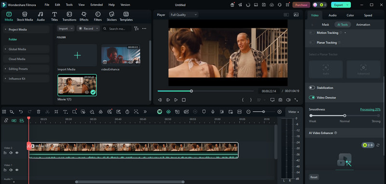Open the Stock Media panel
This screenshot has height=184, width=386.
click(x=25, y=16)
